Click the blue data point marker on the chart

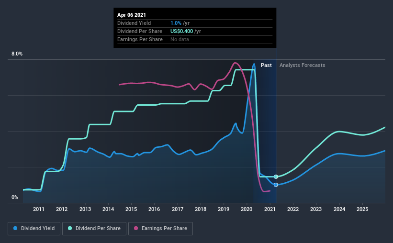(x=276, y=185)
